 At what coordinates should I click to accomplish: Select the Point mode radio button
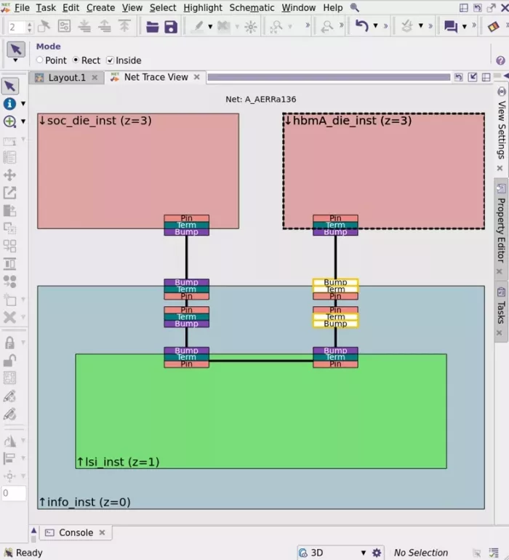tap(40, 60)
